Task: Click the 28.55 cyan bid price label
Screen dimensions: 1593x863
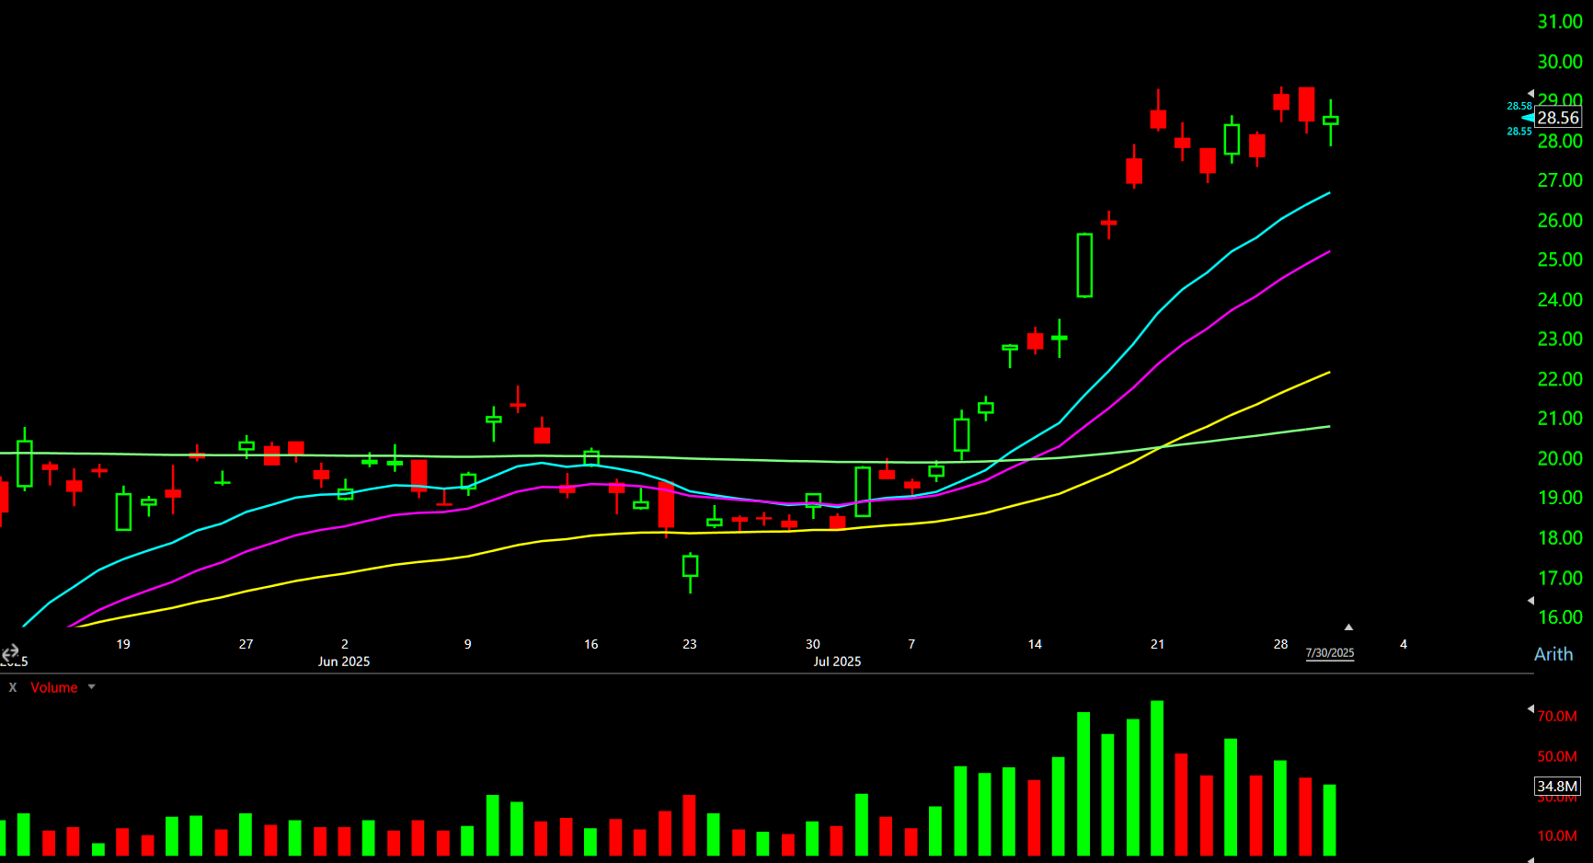Action: 1519,132
